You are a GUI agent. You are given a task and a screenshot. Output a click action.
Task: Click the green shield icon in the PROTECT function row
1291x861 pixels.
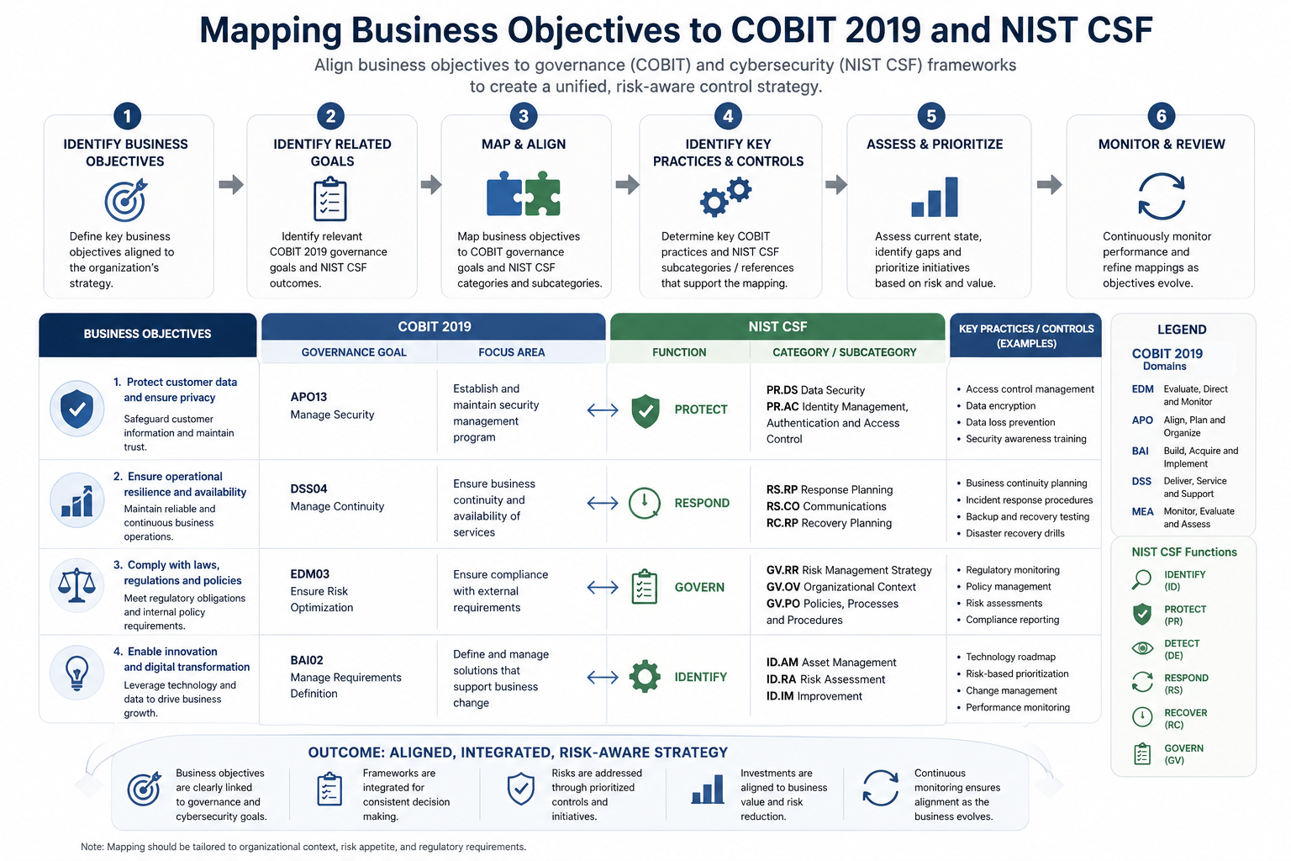(645, 410)
